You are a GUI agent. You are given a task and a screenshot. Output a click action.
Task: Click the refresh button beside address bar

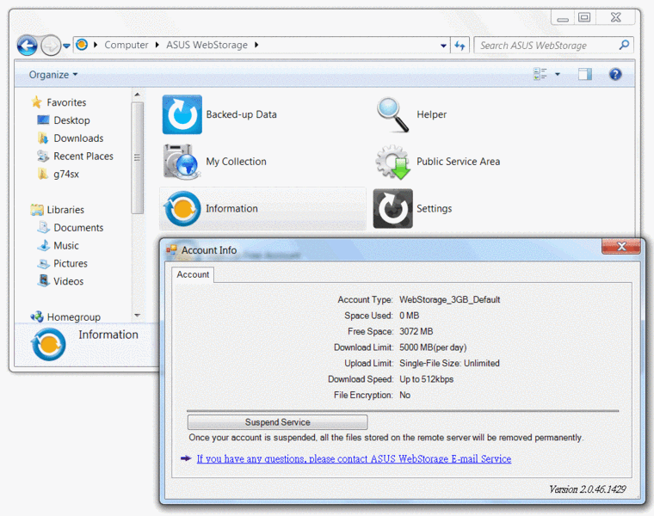(x=460, y=45)
